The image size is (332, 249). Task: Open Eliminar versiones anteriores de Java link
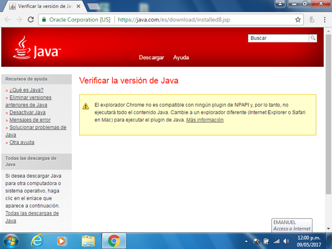[28, 101]
